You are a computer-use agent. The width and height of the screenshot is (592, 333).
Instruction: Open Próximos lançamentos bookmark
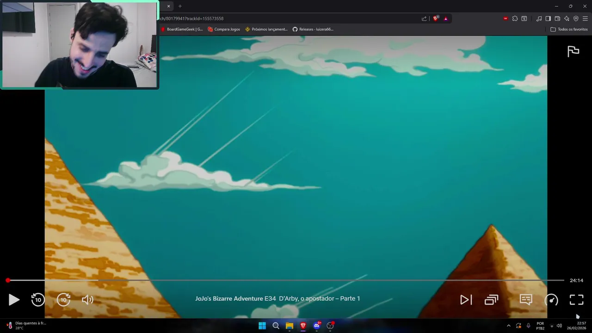pyautogui.click(x=266, y=29)
